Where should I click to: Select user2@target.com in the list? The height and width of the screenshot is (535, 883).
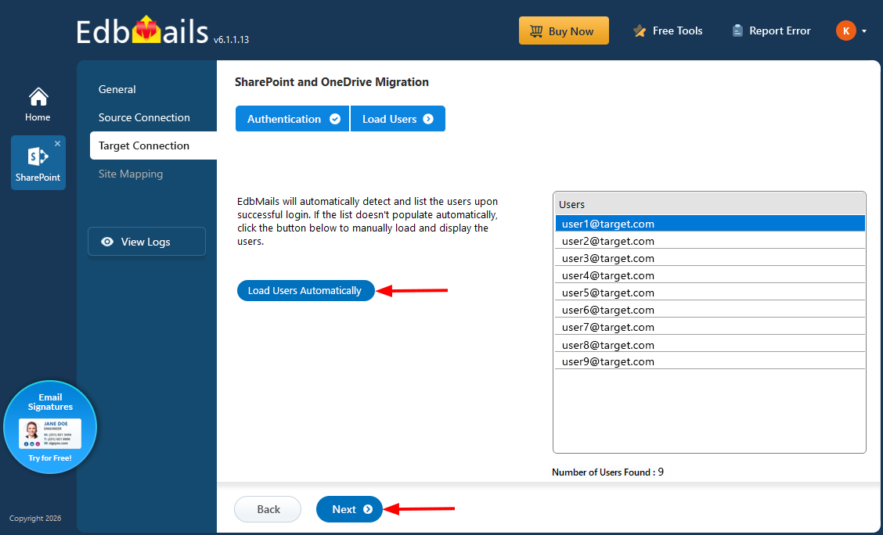click(x=709, y=241)
